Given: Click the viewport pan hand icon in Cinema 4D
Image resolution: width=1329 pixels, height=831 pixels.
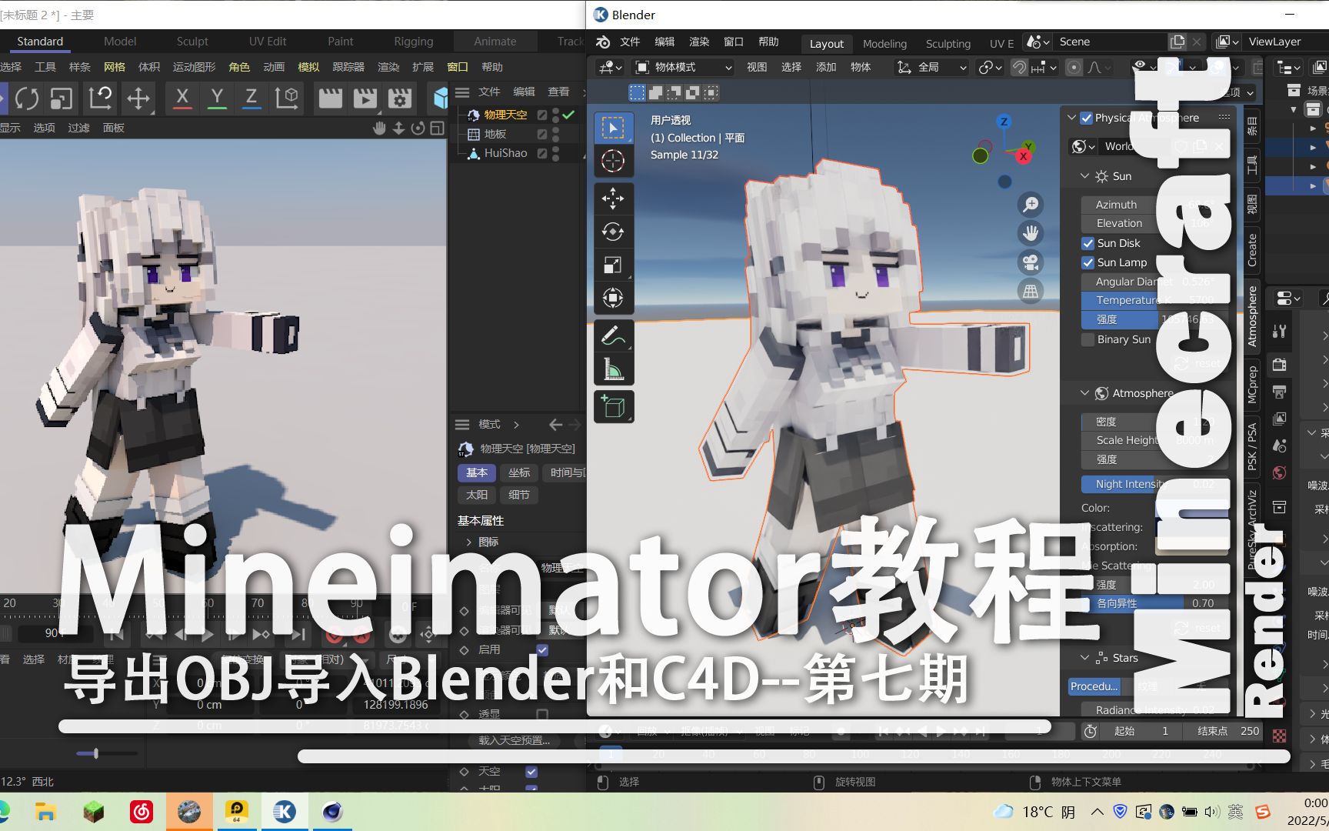Looking at the screenshot, I should (379, 128).
